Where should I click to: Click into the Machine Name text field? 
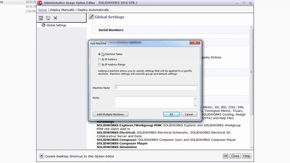[x=156, y=87]
